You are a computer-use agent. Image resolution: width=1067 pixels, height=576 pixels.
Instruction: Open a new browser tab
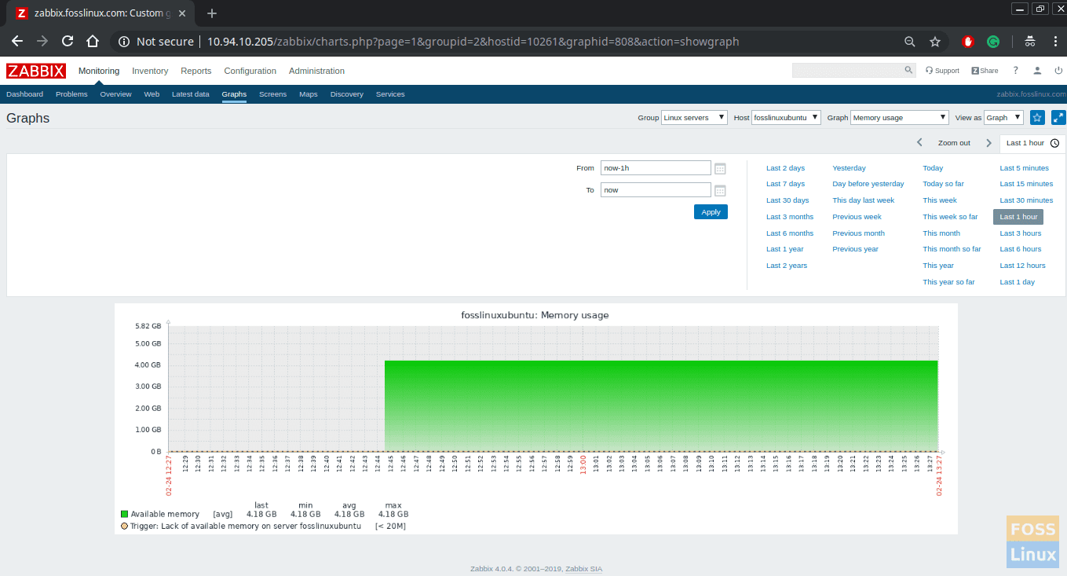[211, 13]
